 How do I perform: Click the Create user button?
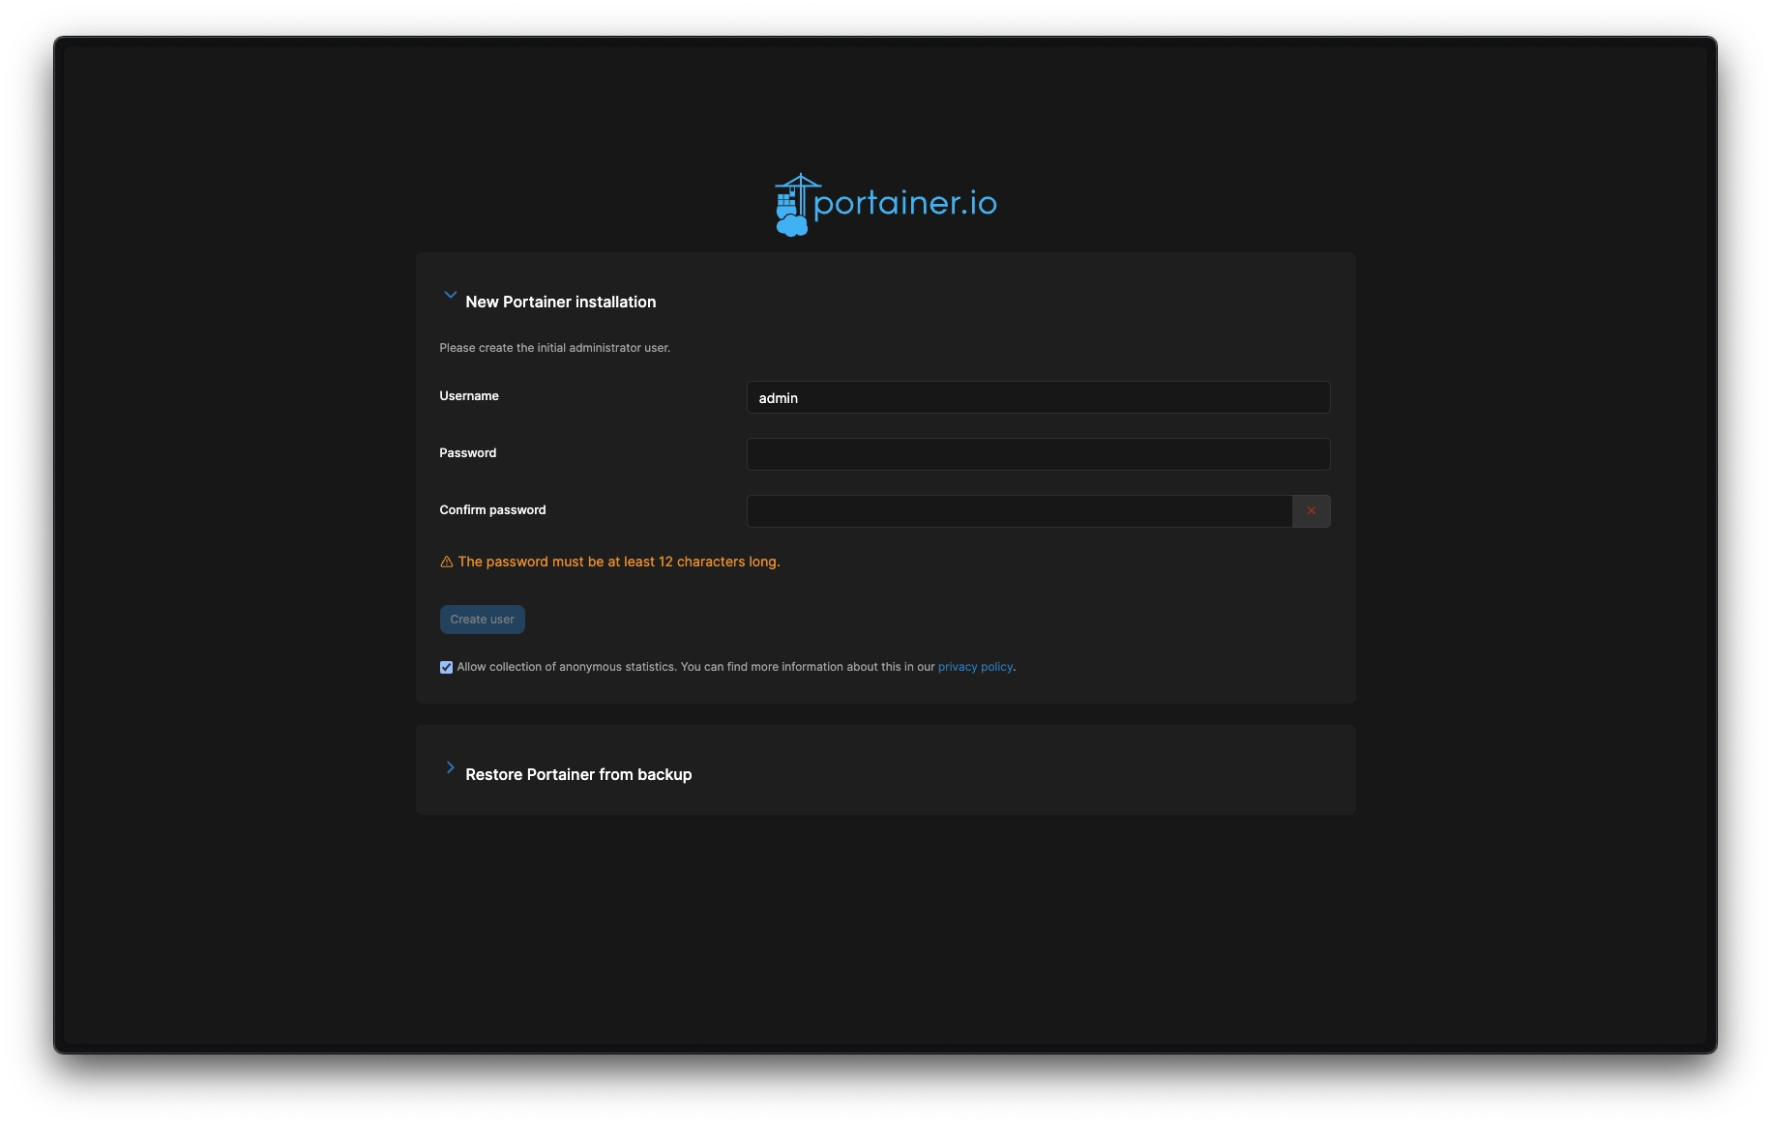(482, 620)
